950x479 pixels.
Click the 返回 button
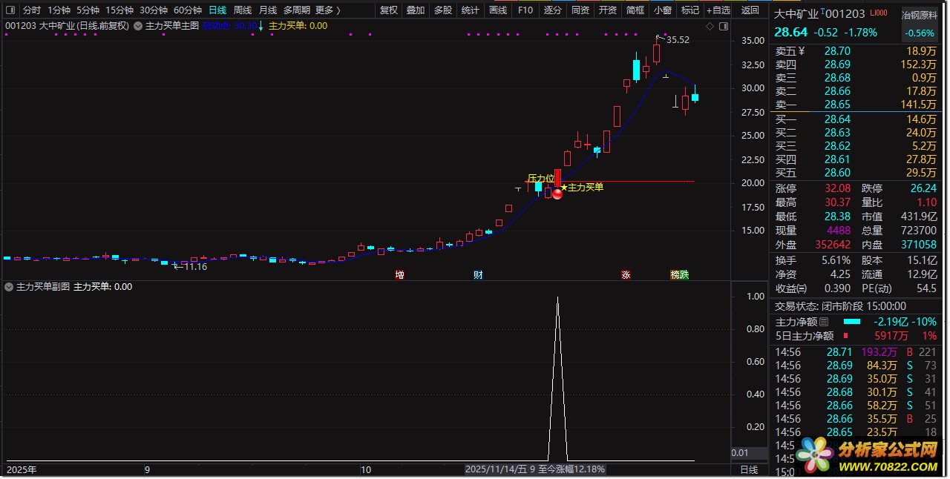coord(750,10)
